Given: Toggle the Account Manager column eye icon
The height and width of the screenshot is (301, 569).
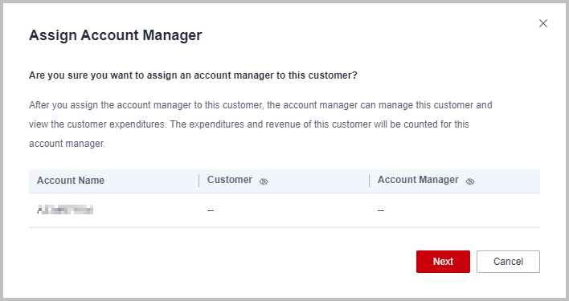Looking at the screenshot, I should (x=470, y=181).
